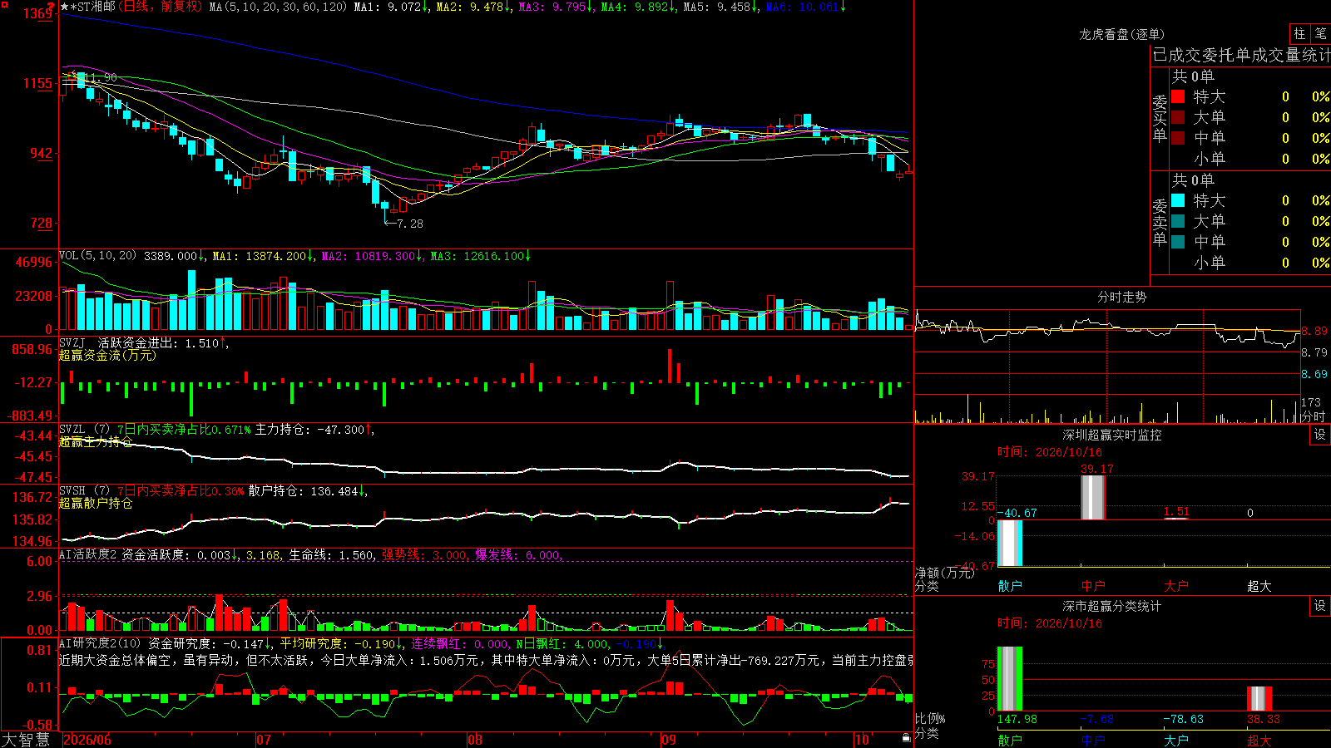Open 设 settings for 深圳超赢实时监控 panel
This screenshot has width=1331, height=748.
coord(1320,435)
